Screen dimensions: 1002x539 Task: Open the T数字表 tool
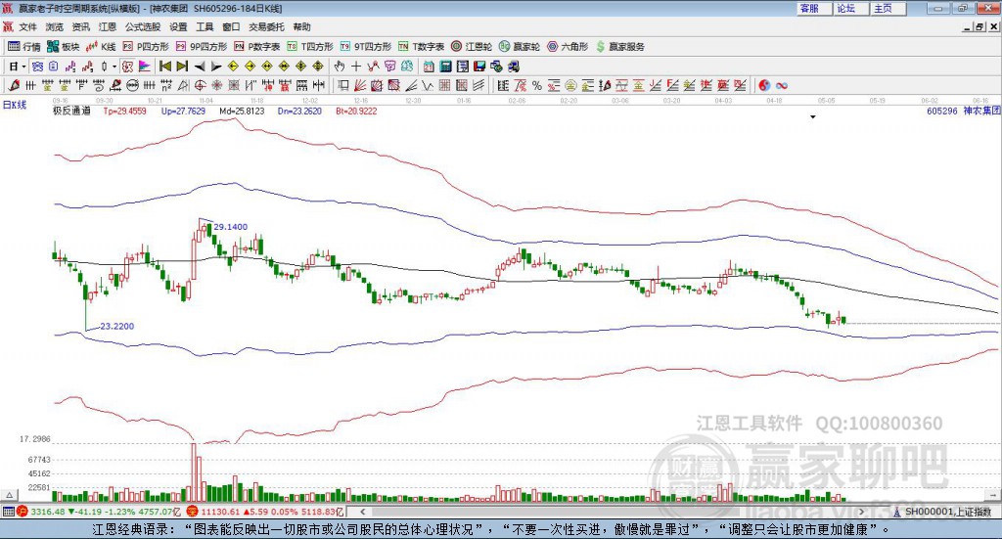tap(421, 47)
